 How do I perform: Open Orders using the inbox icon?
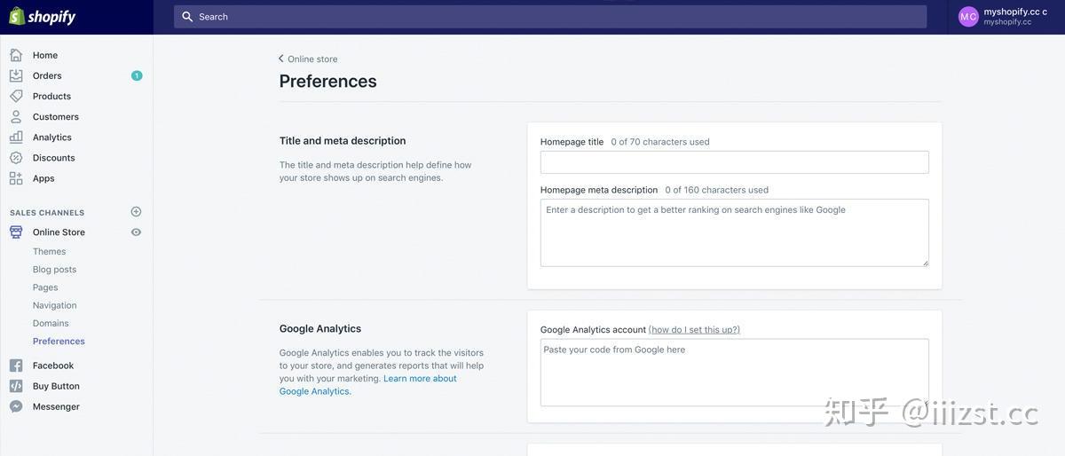point(16,75)
